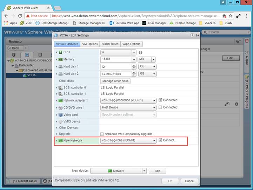
Task: Expand the CPU hardware row
Action: (x=56, y=52)
